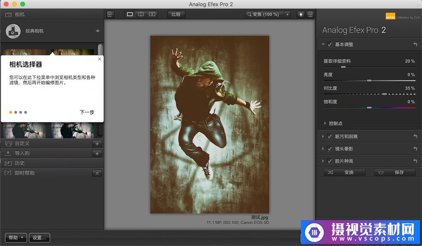This screenshot has width=422, height=246.
Task: Uncheck the 基本调整 checkbox
Action: 329,44
